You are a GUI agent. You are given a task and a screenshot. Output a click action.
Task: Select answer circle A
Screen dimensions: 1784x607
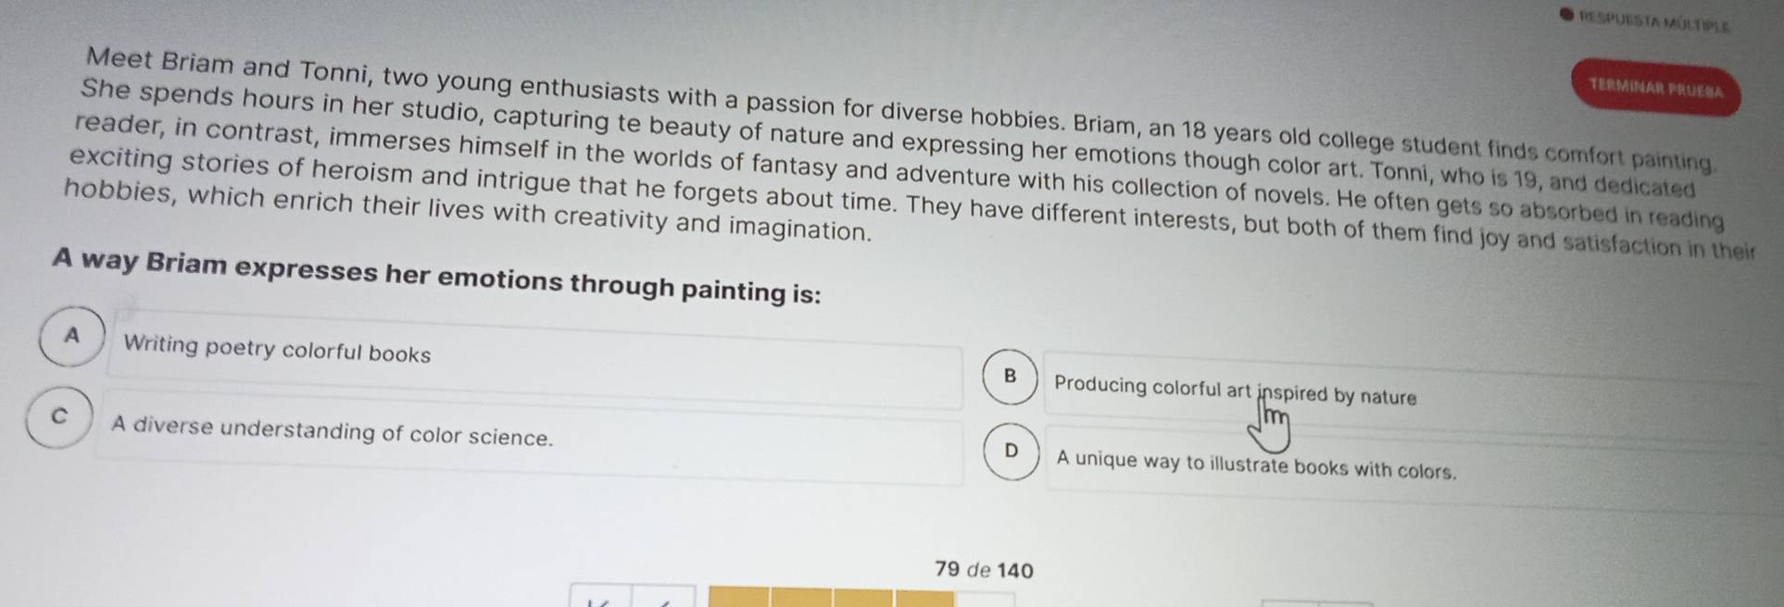(x=72, y=337)
